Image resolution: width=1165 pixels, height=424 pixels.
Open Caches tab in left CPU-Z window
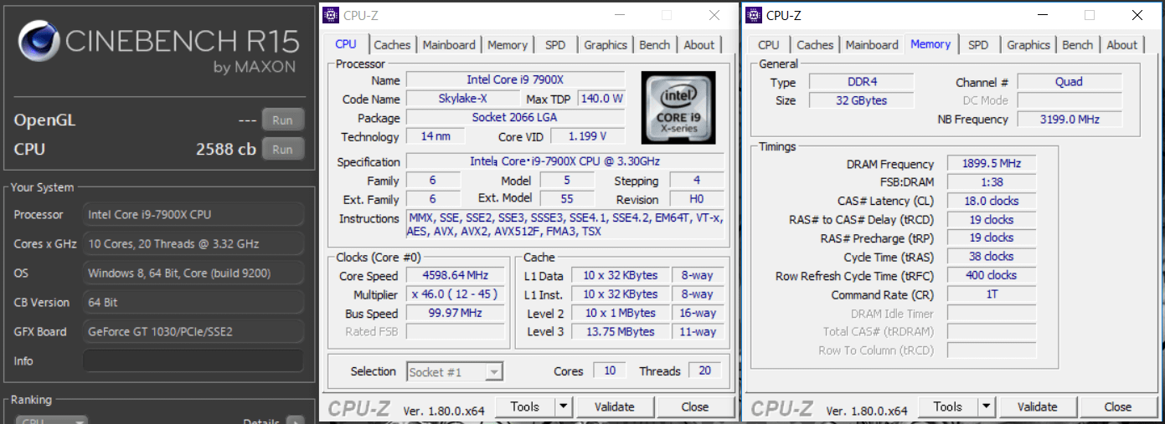392,45
